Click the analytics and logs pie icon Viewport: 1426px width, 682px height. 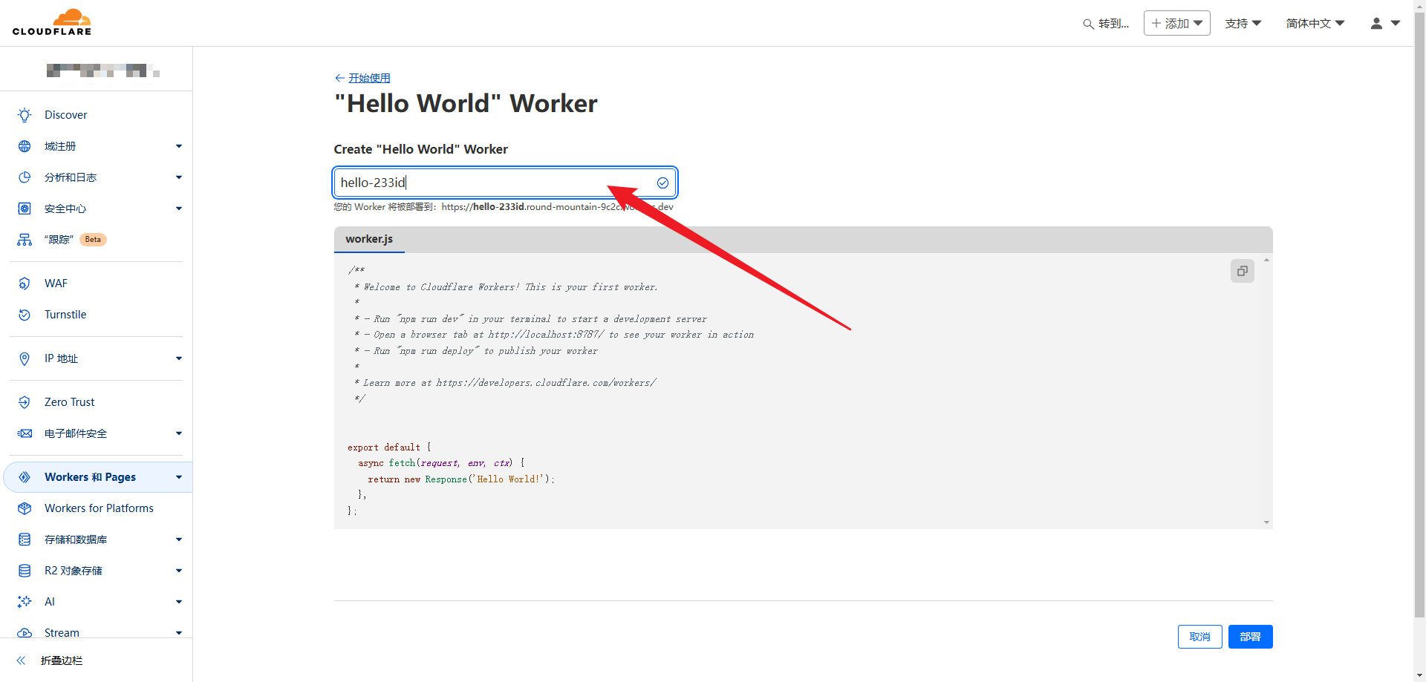pos(25,177)
